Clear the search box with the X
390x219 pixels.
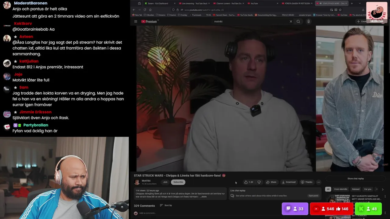tap(291, 22)
